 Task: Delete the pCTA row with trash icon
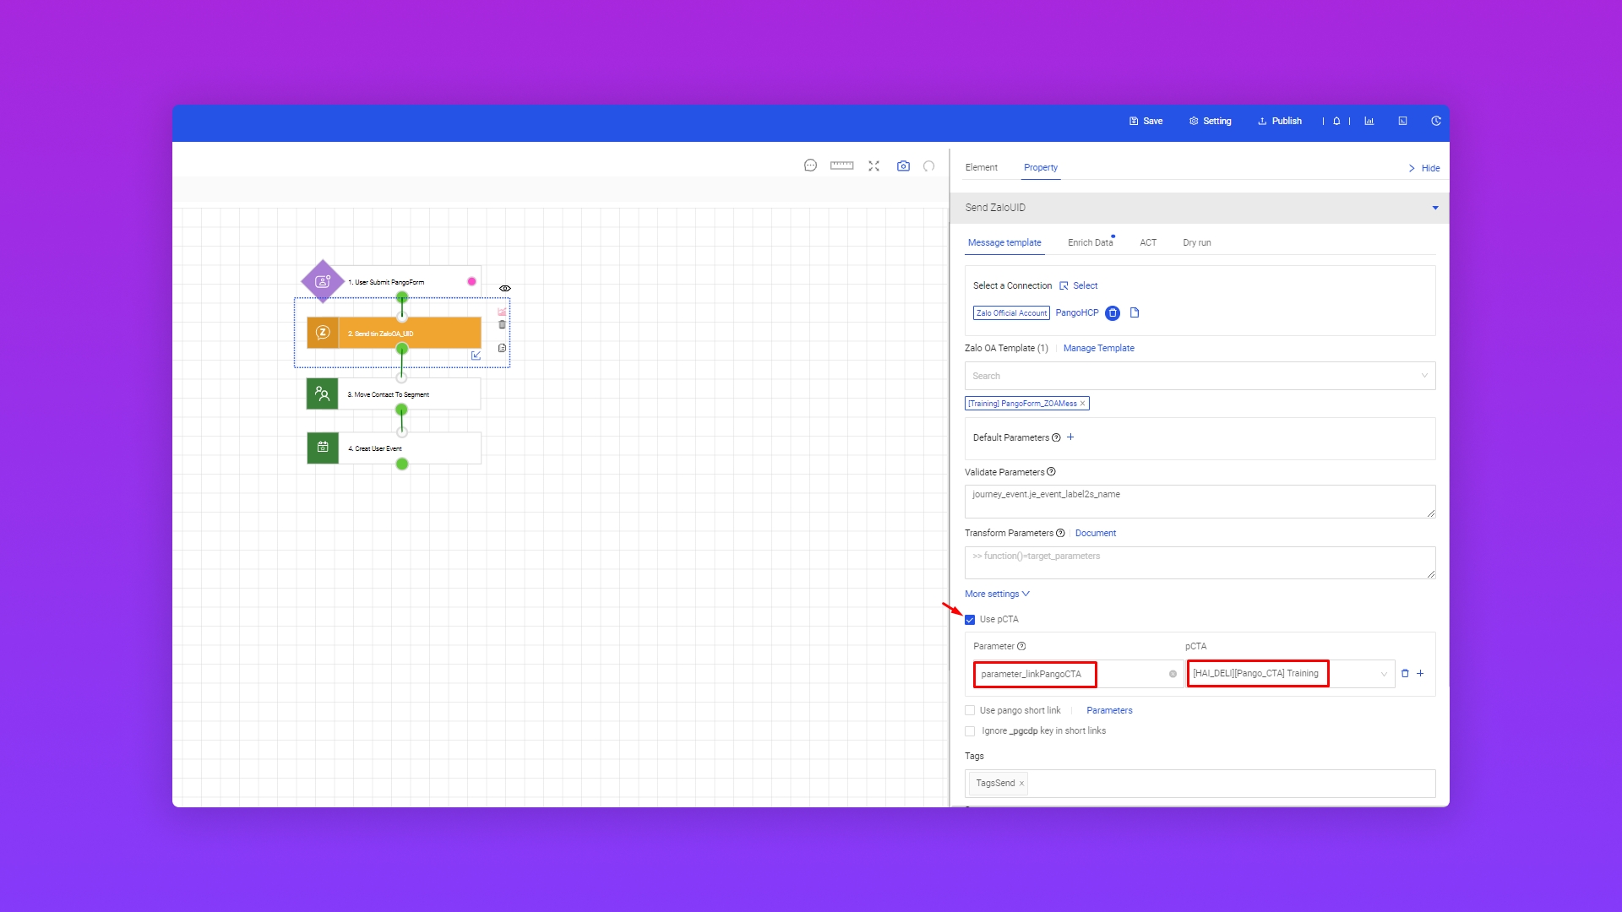click(x=1405, y=674)
